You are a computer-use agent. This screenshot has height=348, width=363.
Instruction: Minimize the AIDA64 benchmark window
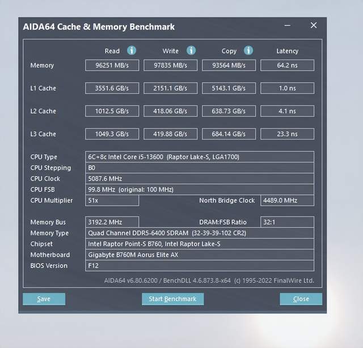pyautogui.click(x=288, y=25)
